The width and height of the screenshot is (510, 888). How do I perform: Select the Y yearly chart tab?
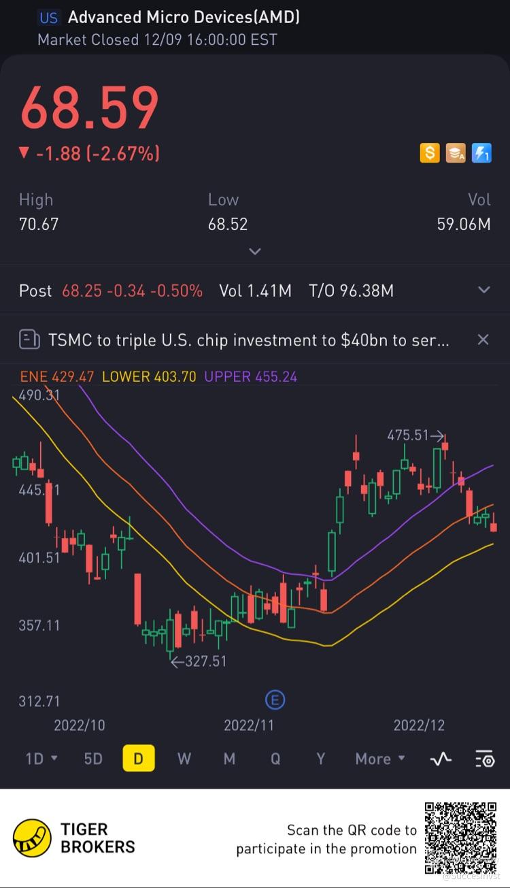[x=321, y=758]
